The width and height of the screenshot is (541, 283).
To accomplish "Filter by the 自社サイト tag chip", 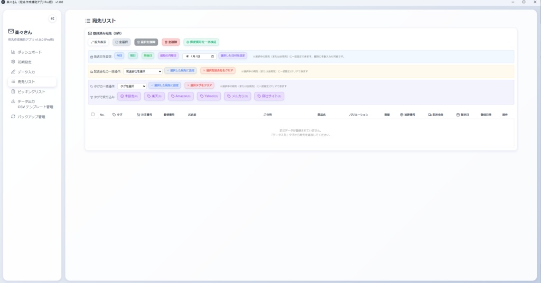I will 269,96.
